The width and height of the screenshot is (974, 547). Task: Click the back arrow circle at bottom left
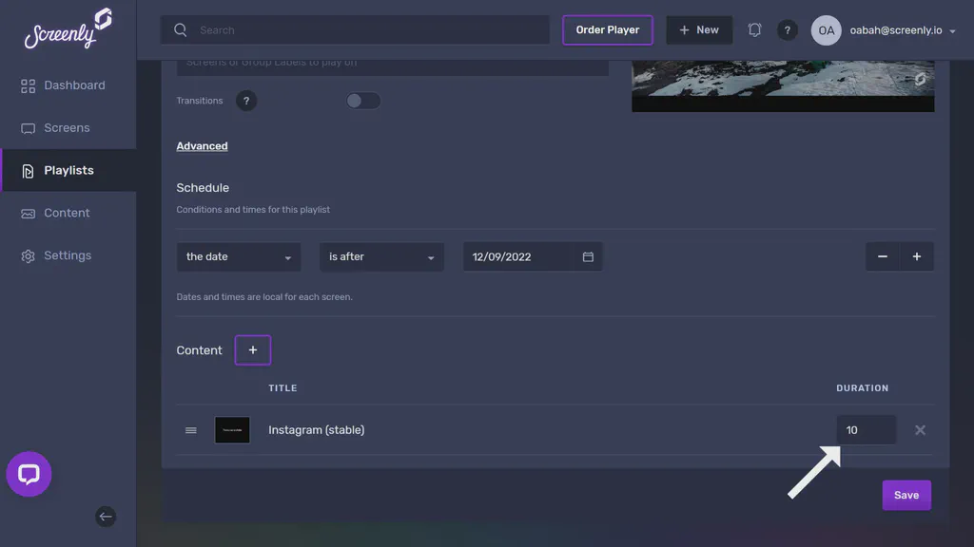pyautogui.click(x=106, y=517)
